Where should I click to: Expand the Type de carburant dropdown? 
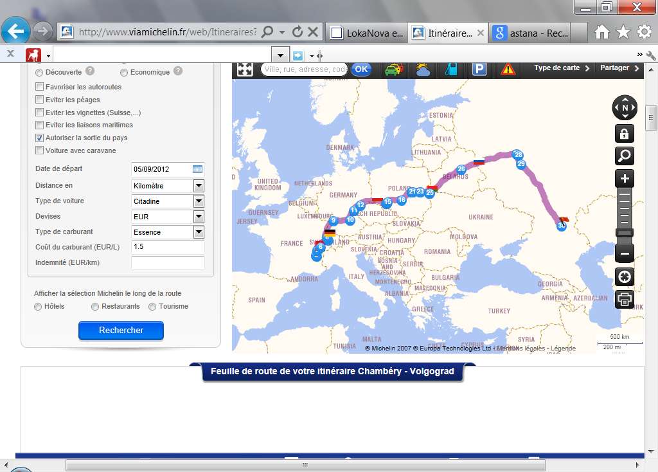[x=199, y=232]
